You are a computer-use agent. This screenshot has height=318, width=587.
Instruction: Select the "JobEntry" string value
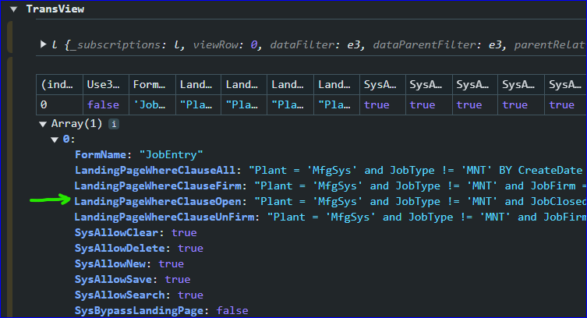click(x=171, y=155)
